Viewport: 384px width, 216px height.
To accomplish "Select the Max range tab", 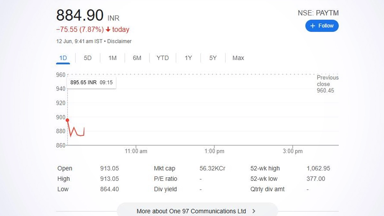I will pyautogui.click(x=238, y=58).
